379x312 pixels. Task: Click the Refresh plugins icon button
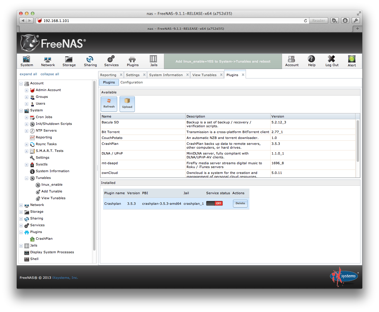[109, 104]
